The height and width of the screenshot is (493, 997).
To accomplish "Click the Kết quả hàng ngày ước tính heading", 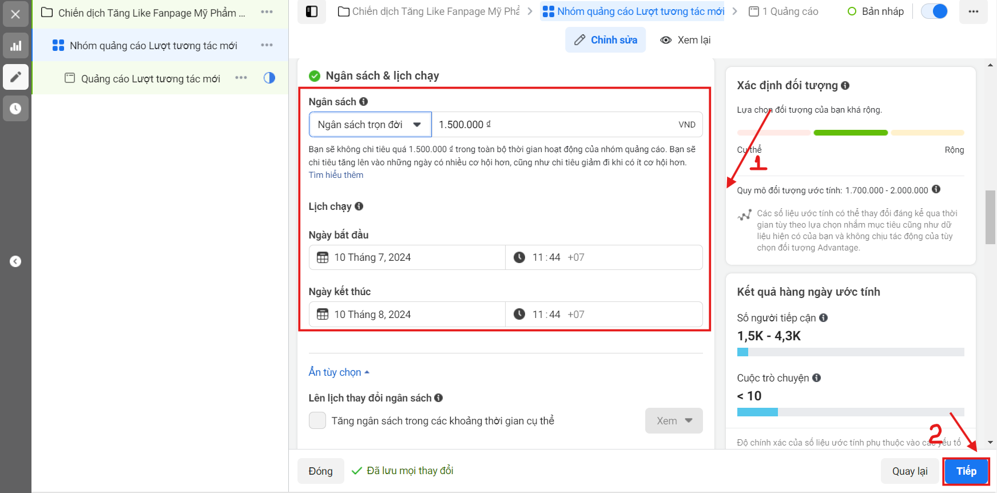I will pos(808,292).
